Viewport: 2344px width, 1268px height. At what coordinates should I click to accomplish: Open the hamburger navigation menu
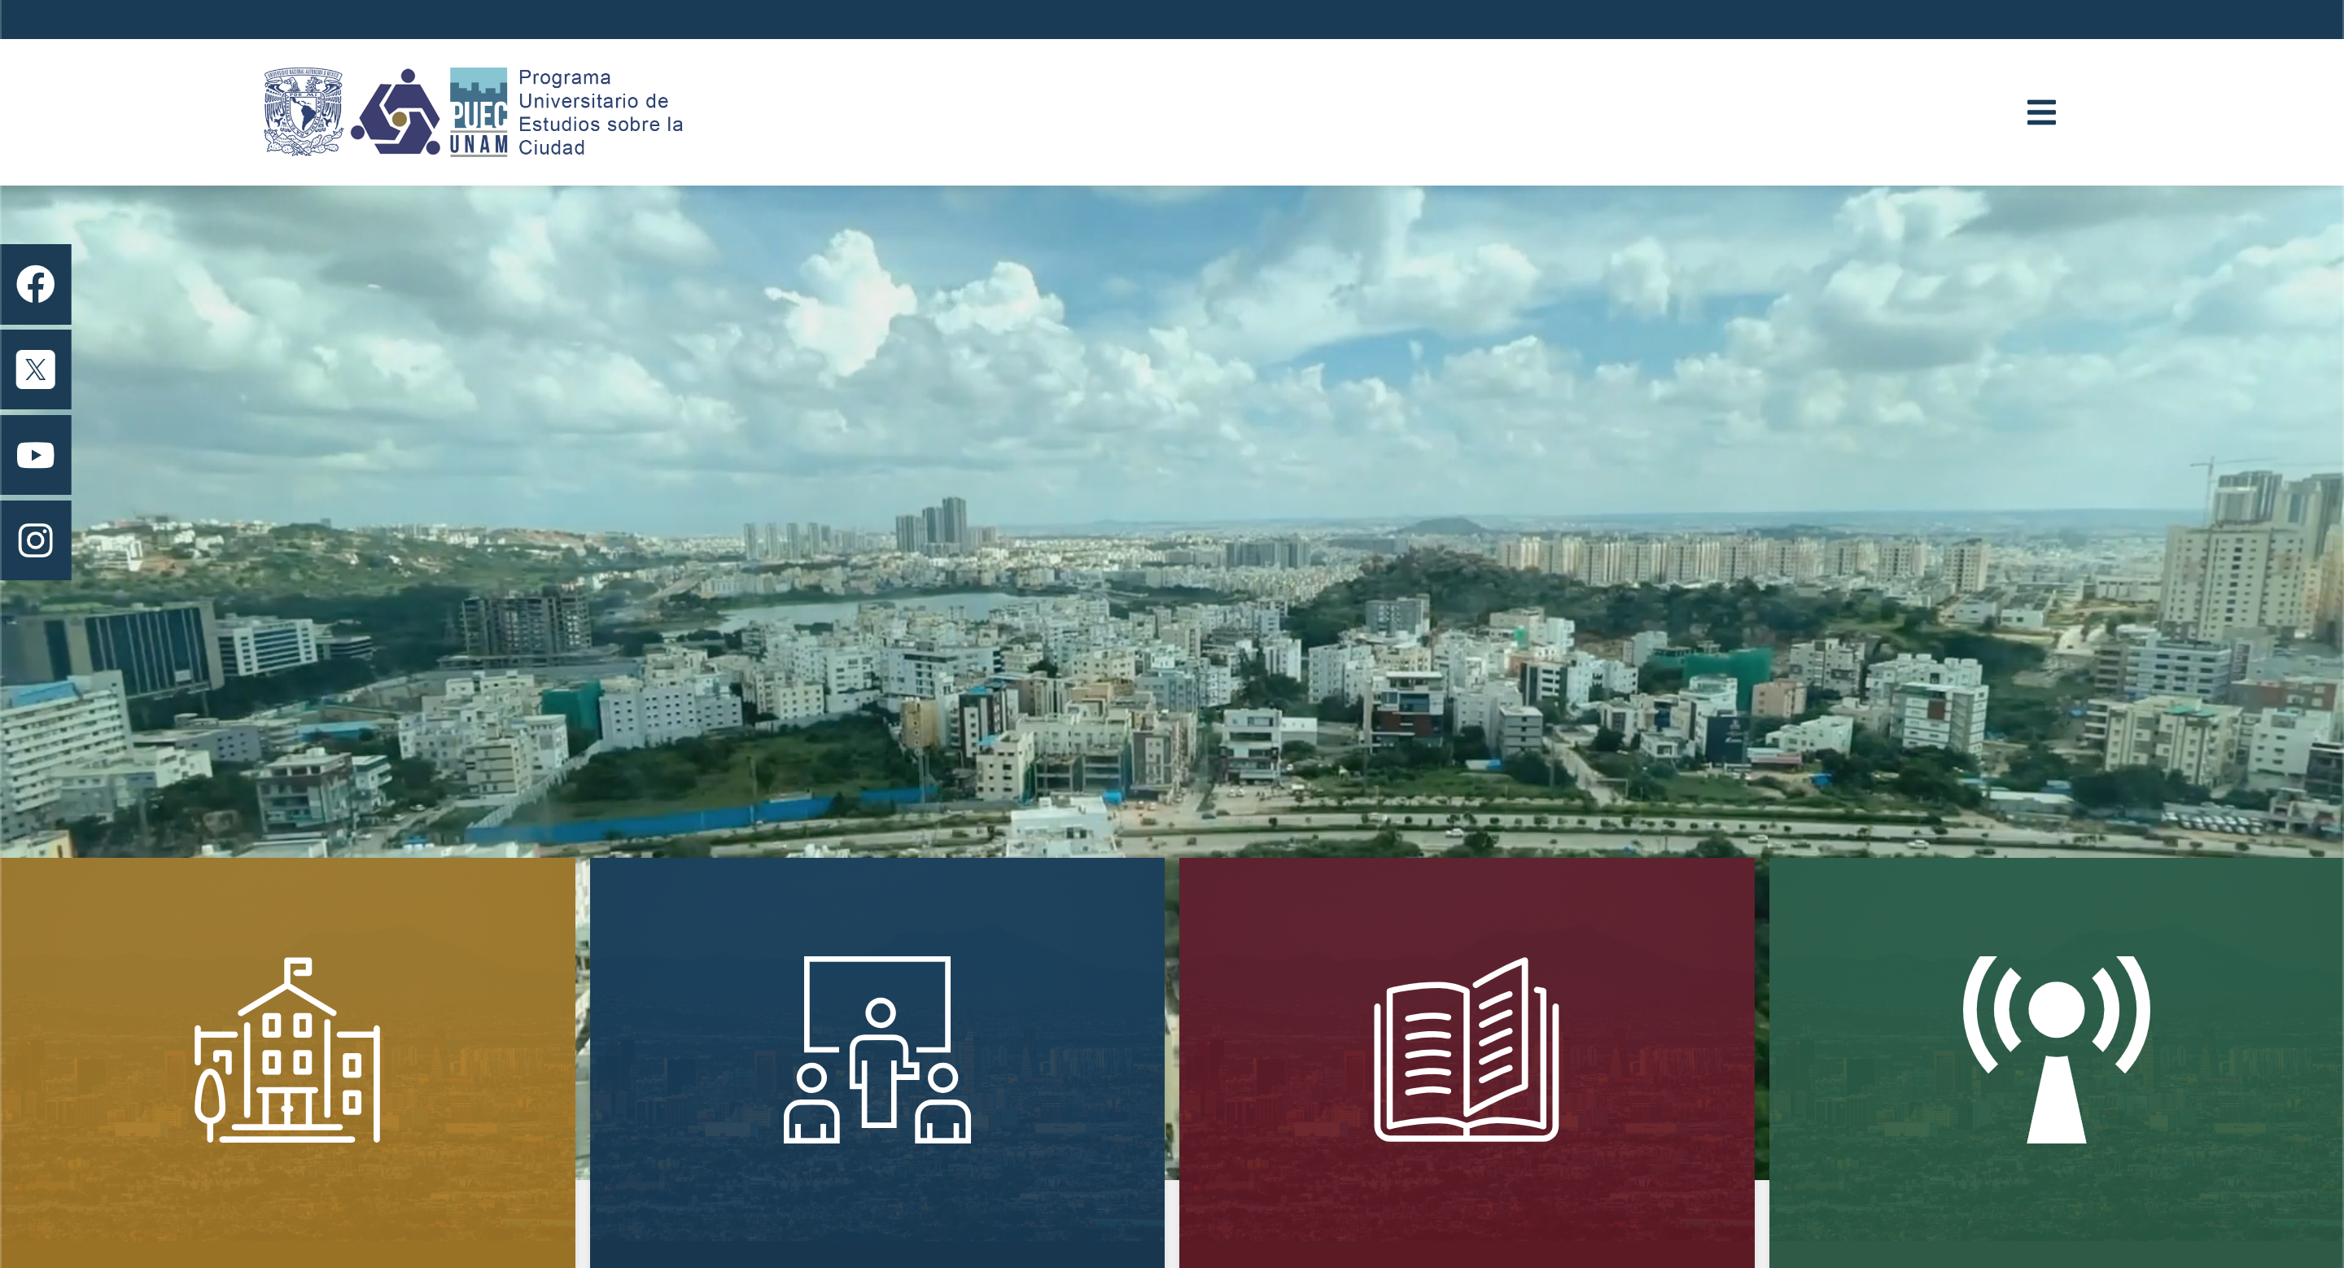[2041, 111]
